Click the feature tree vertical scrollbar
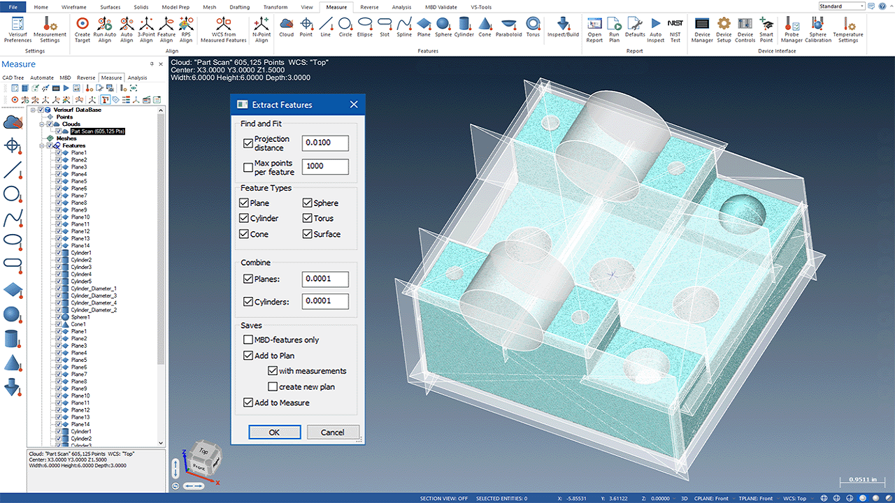Viewport: 895px width, 503px height. tap(161, 238)
